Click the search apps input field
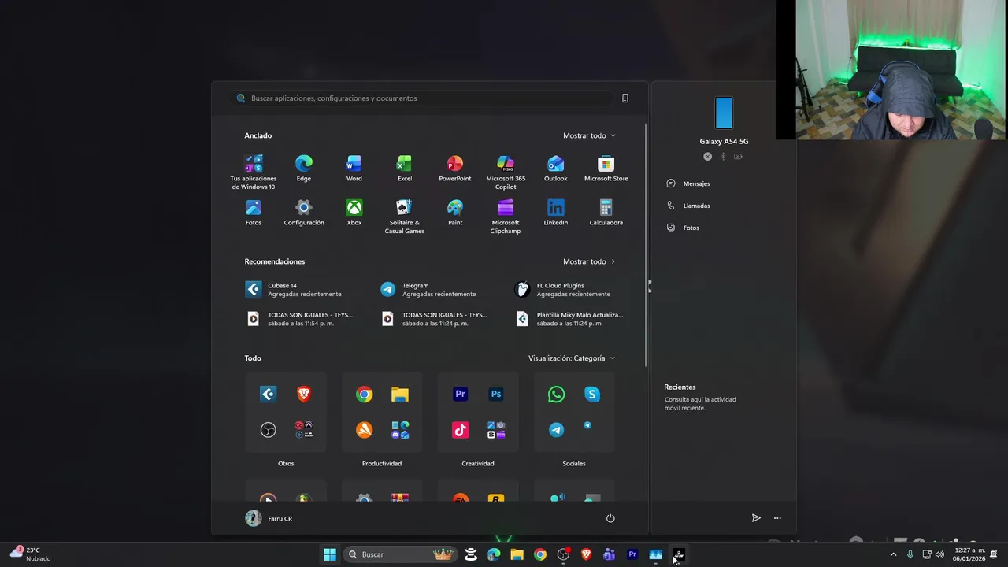The width and height of the screenshot is (1008, 567). [x=421, y=98]
